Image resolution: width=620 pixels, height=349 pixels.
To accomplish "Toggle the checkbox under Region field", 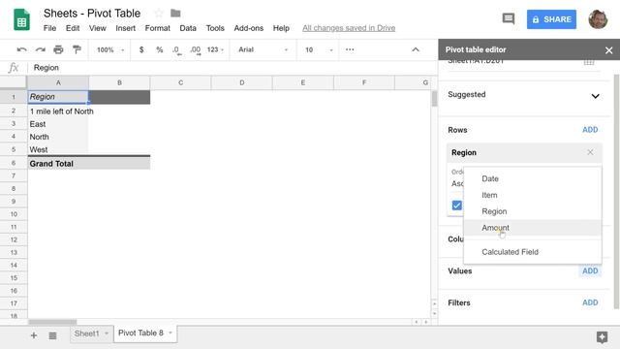I will [x=456, y=206].
